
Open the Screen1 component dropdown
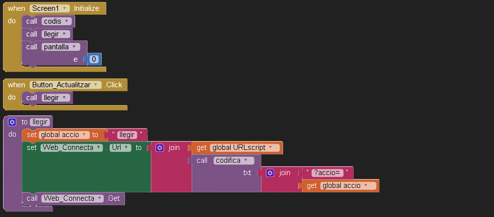click(65, 8)
